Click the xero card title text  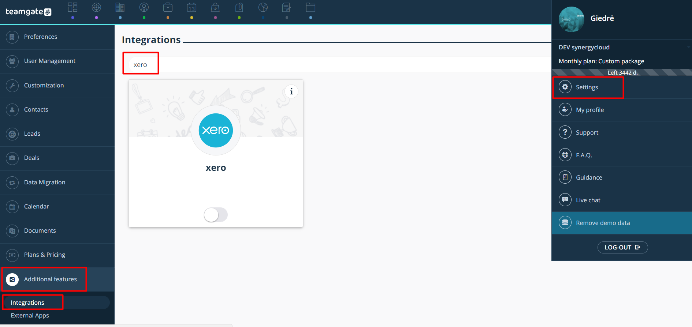click(216, 168)
